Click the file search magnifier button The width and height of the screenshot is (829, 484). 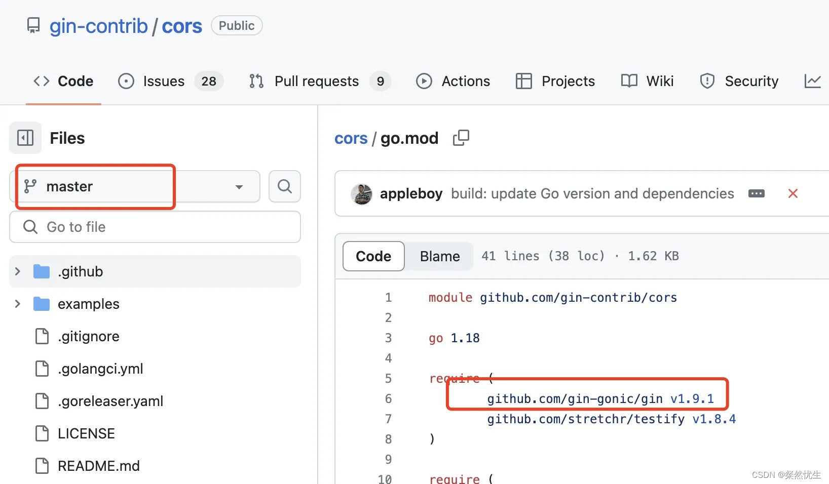click(x=285, y=186)
